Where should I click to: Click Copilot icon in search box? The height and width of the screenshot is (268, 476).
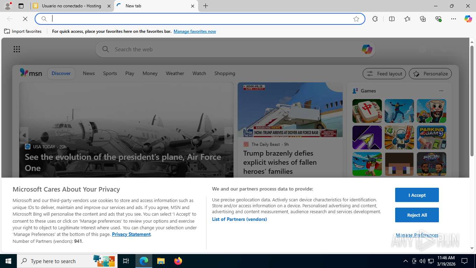[x=367, y=49]
